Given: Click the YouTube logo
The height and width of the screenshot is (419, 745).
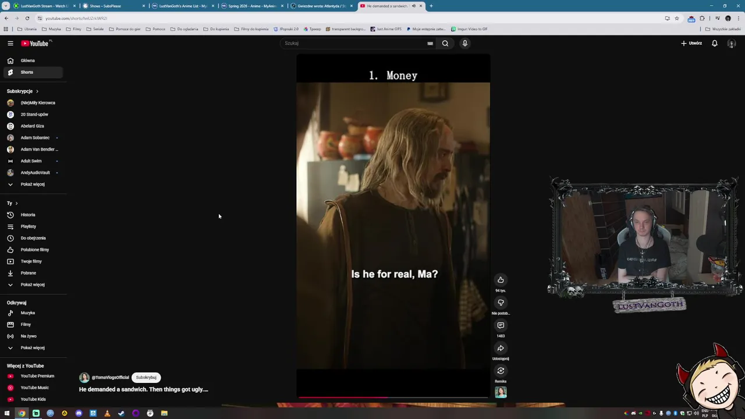Looking at the screenshot, I should tap(36, 43).
